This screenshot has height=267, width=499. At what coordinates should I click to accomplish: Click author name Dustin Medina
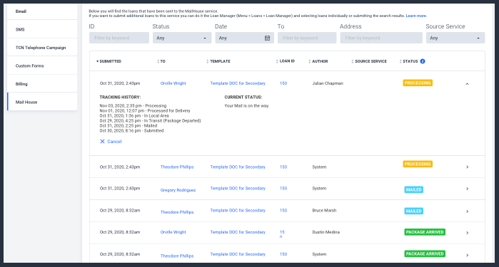pos(326,232)
